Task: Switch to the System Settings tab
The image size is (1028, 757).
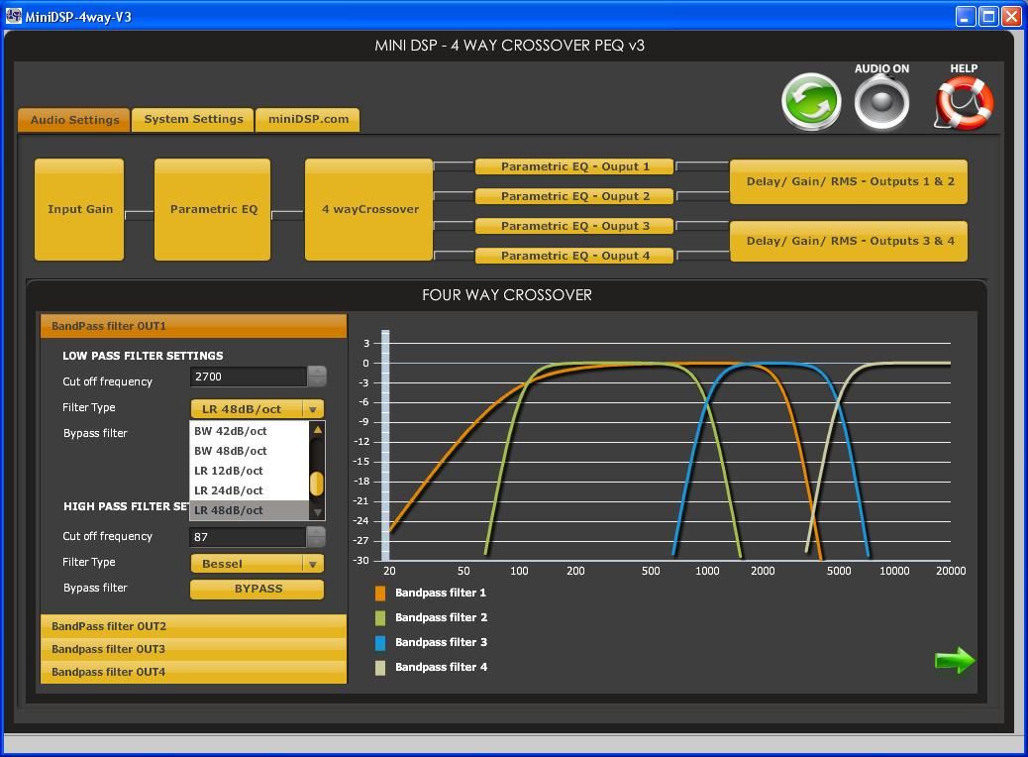Action: [193, 119]
